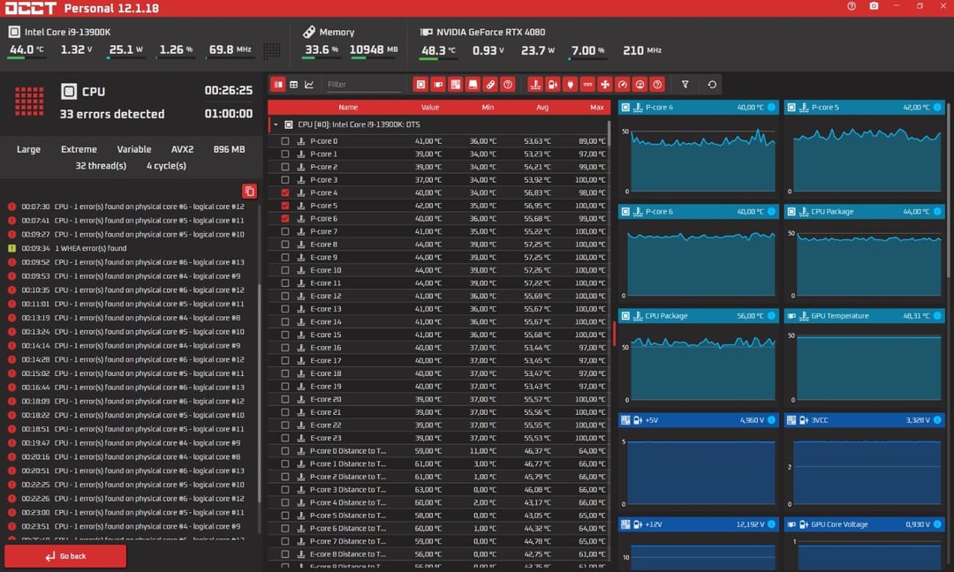Click the circular reset arrow icon
954x572 pixels.
712,85
